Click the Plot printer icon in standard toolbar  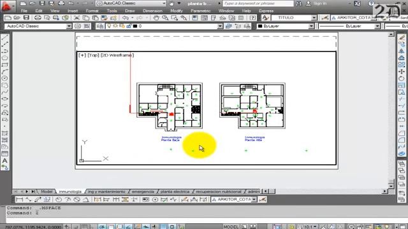(38, 18)
